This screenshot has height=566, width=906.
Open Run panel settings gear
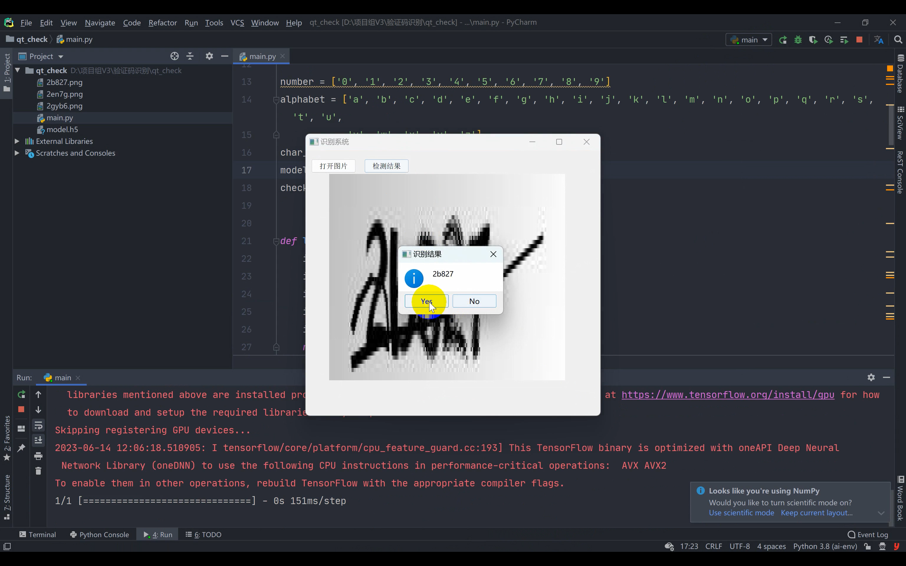(871, 377)
